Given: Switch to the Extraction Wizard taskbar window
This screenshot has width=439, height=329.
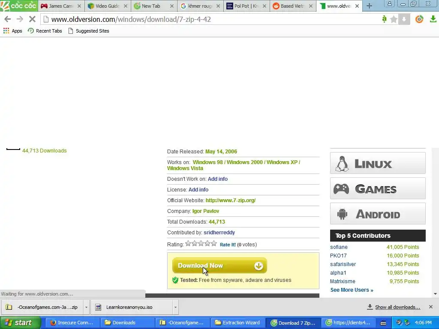Looking at the screenshot, I should pos(238,323).
